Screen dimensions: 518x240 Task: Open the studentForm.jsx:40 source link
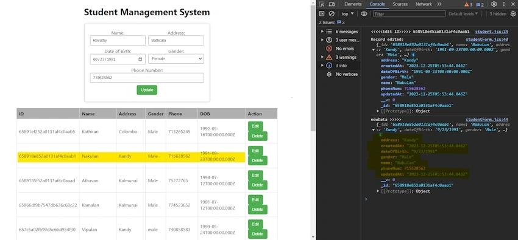tap(487, 39)
